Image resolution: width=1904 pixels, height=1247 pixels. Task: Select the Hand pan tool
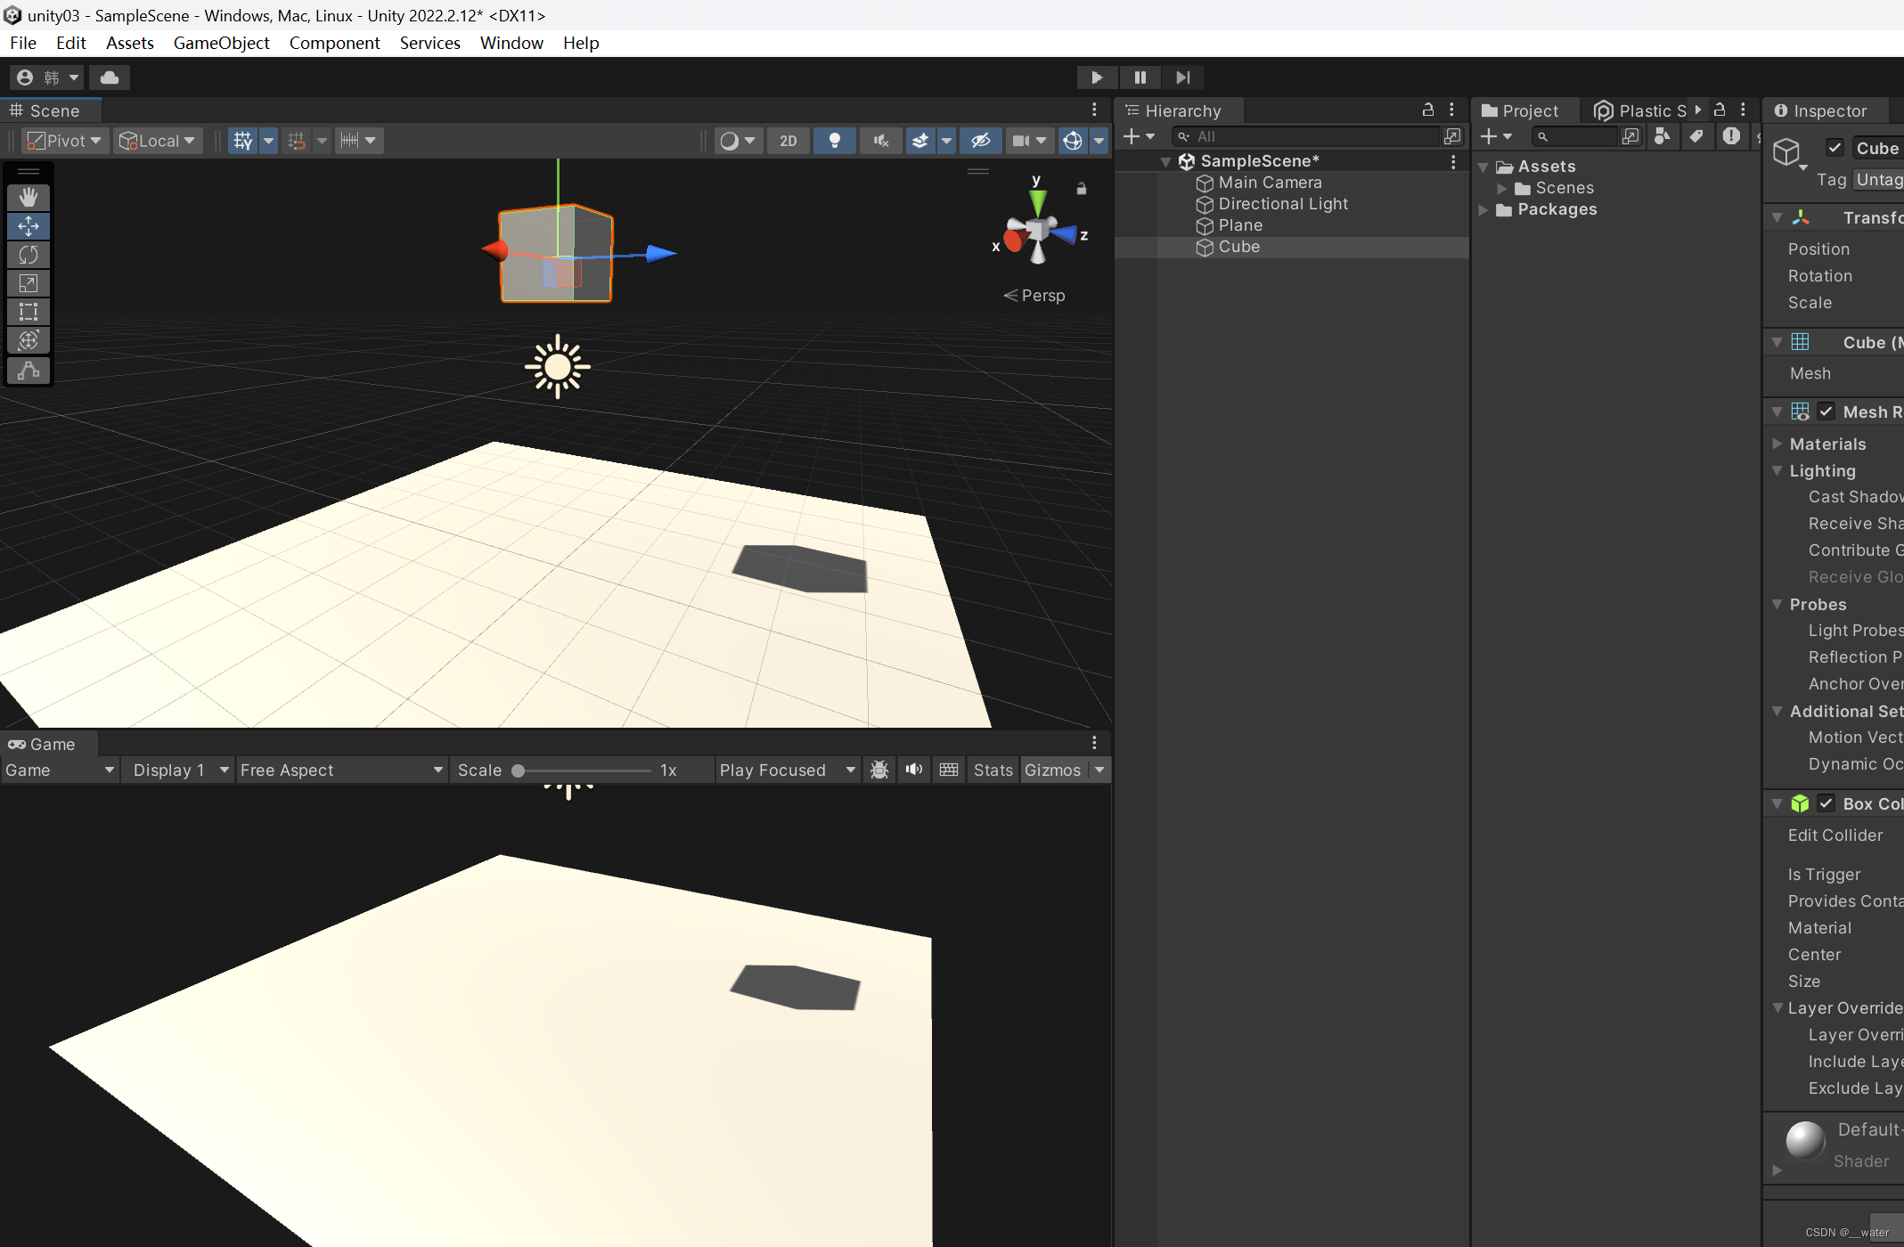[x=28, y=197]
